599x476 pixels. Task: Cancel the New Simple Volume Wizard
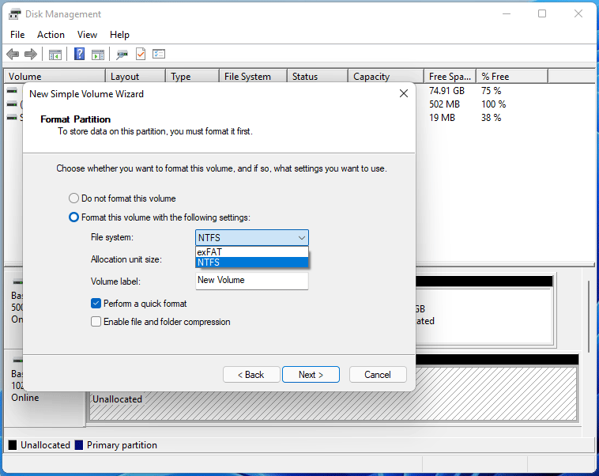378,375
